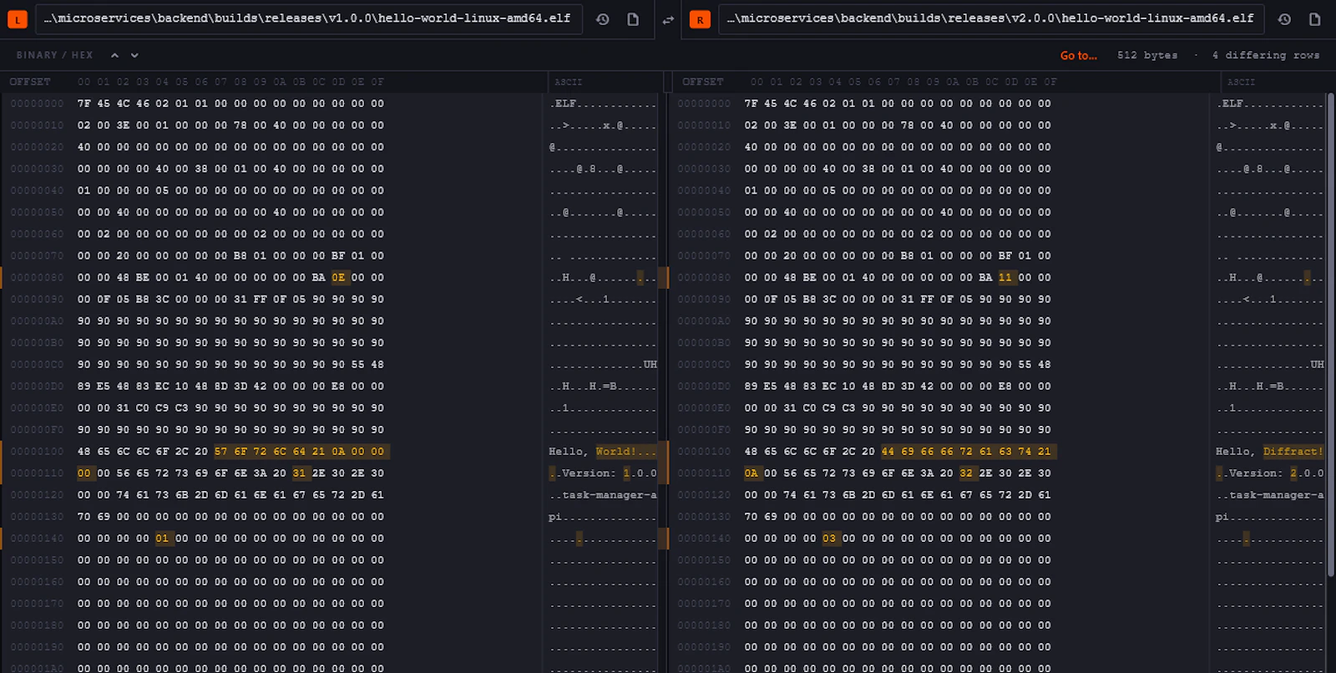
Task: Select left offset 00000100 row label
Action: [x=37, y=452]
